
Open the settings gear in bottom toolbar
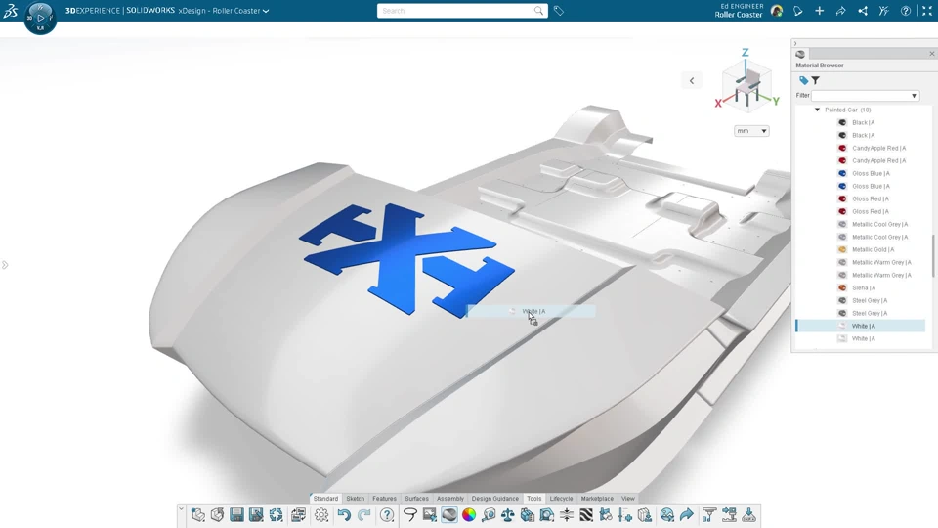pos(321,515)
